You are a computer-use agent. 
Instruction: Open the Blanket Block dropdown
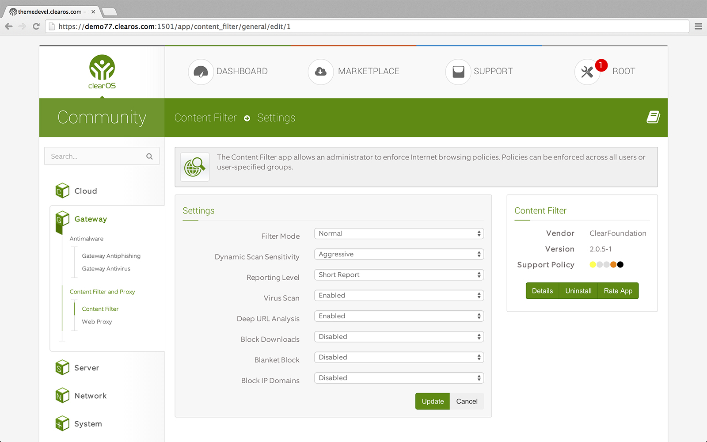399,357
